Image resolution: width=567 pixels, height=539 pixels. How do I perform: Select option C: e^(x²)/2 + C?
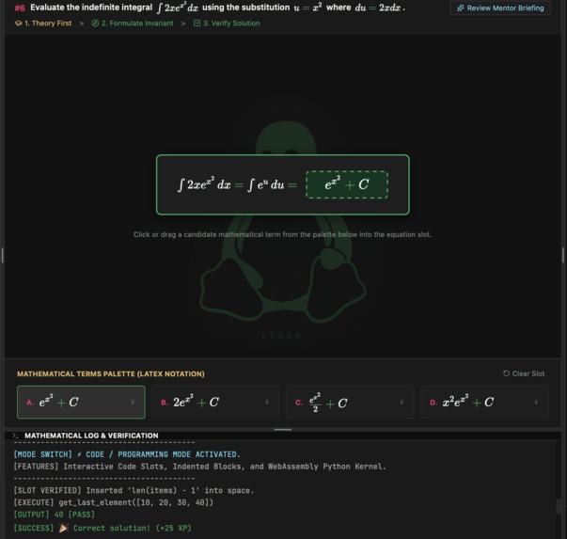350,403
